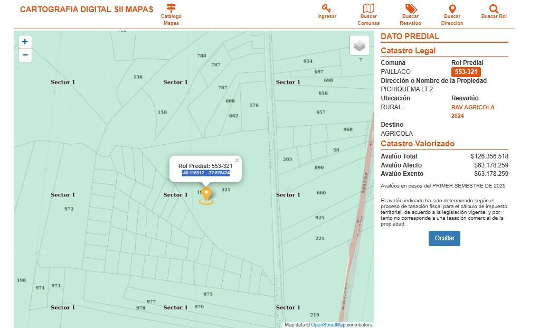Click parcel number 660 on map
558x328 pixels.
click(x=321, y=193)
